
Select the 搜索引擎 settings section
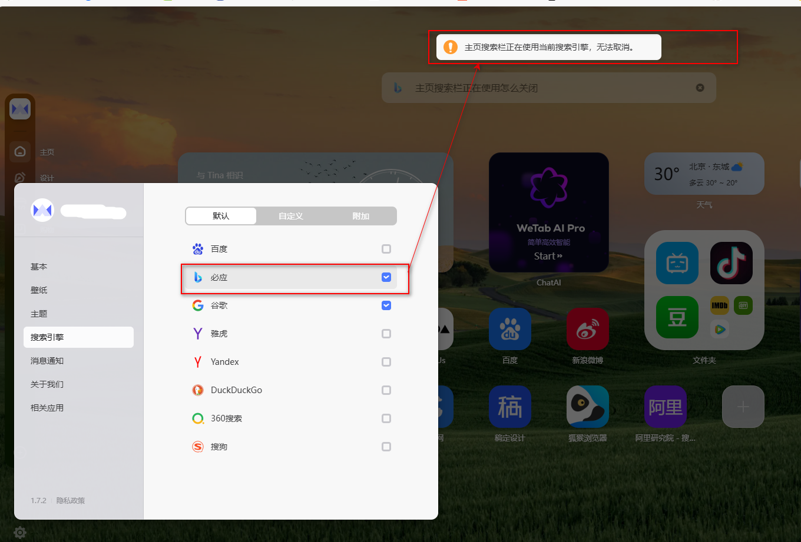(x=78, y=337)
